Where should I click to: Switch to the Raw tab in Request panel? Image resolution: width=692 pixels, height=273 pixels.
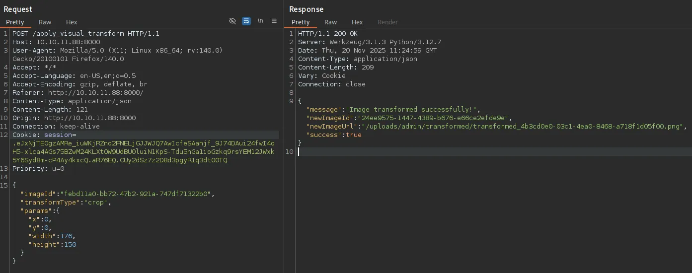click(45, 22)
